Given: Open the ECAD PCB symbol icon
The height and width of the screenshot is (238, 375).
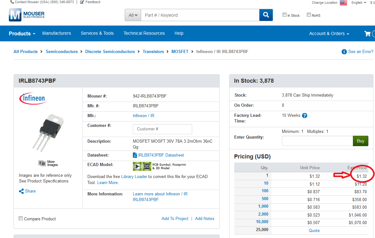Looking at the screenshot, I should [x=137, y=166].
